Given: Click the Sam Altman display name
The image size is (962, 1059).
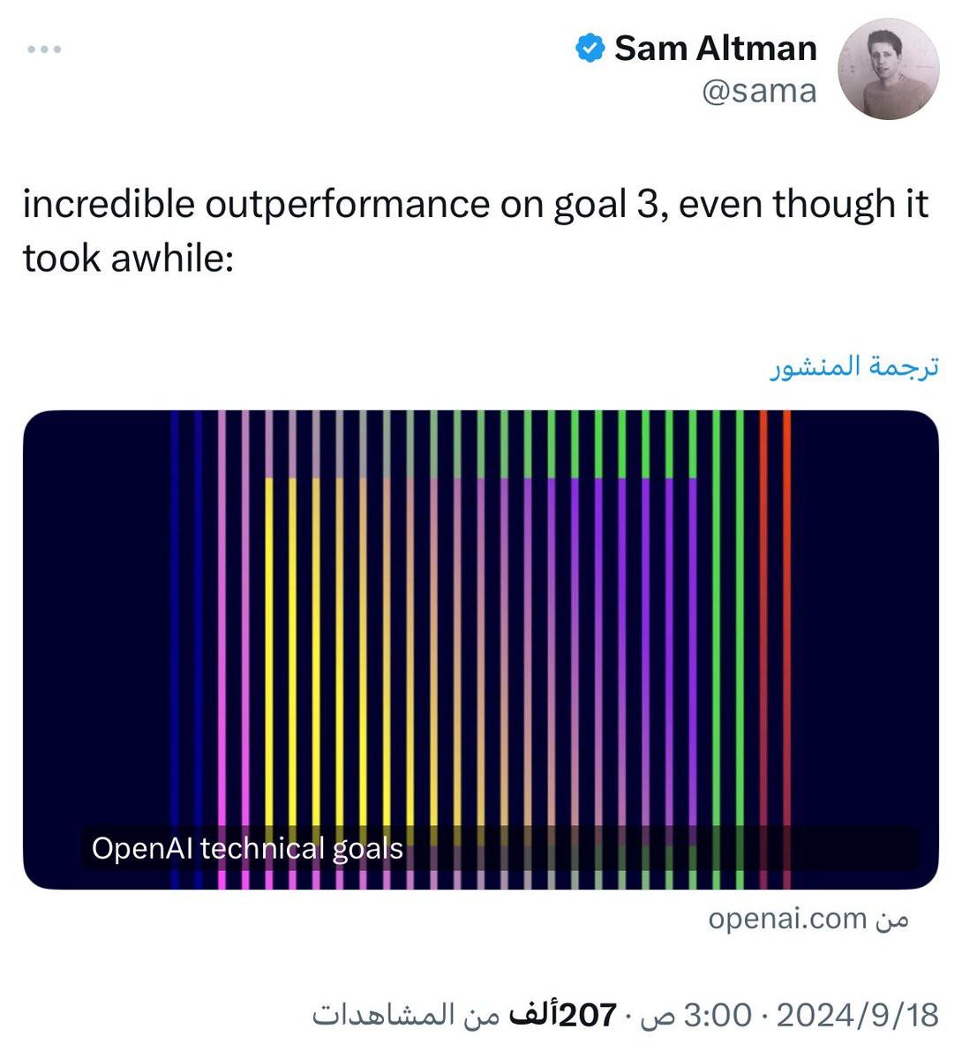Looking at the screenshot, I should coord(715,49).
